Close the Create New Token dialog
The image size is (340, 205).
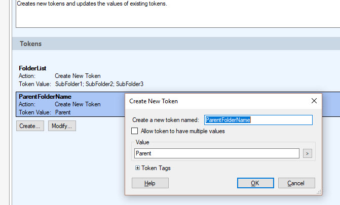[314, 101]
